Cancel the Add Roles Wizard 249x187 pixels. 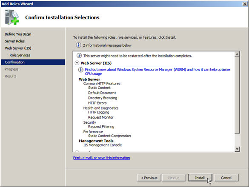(226, 178)
